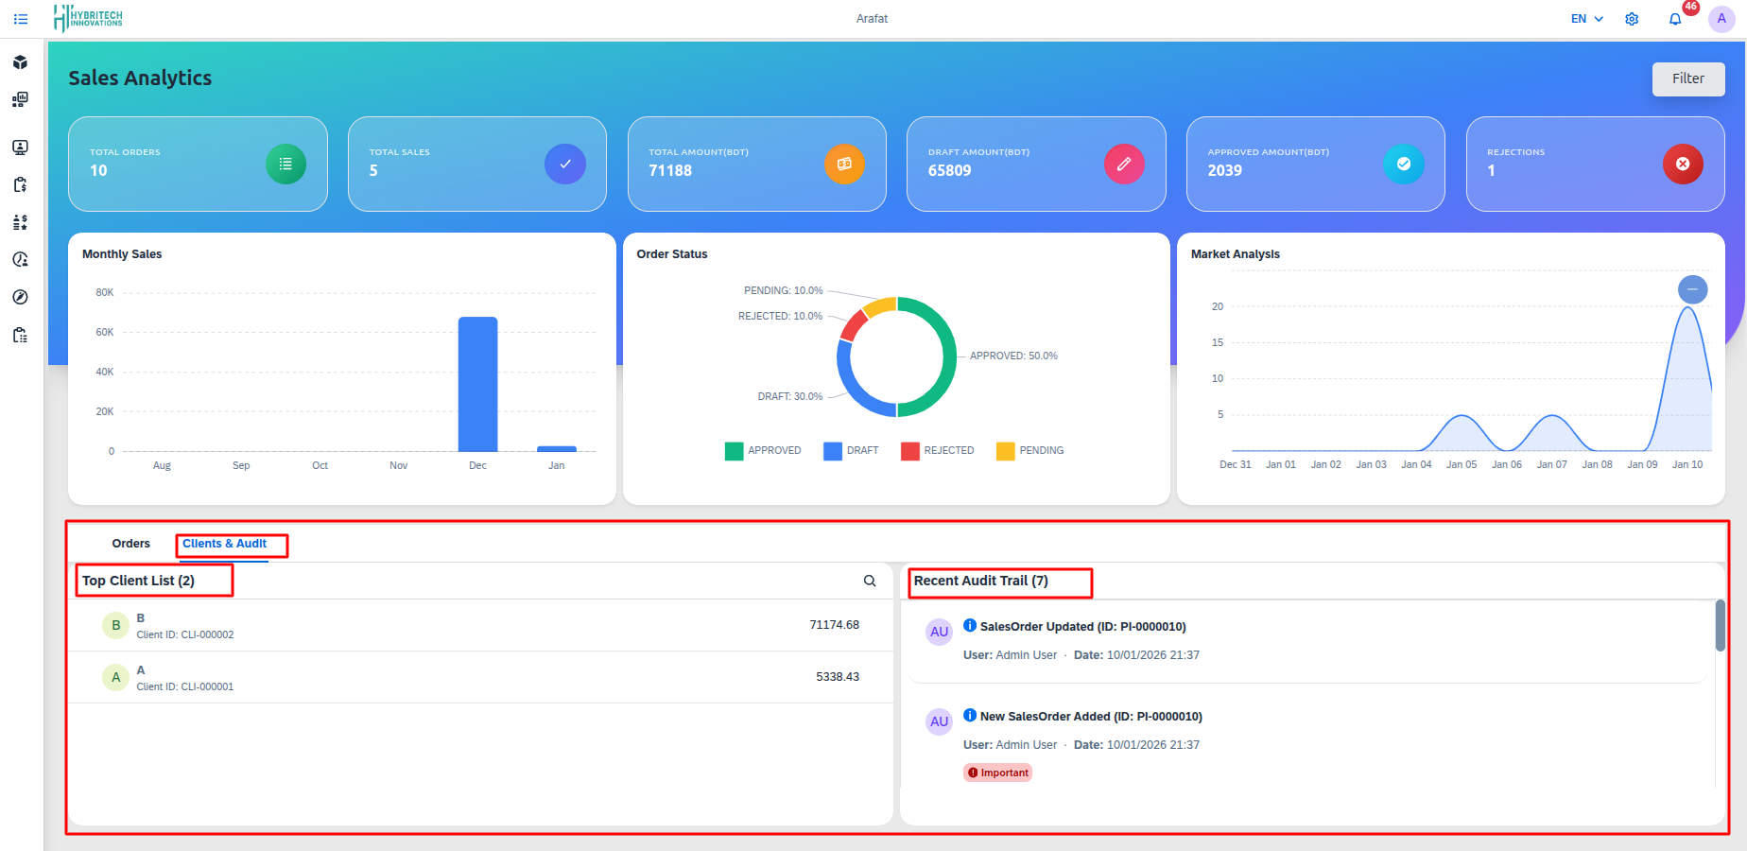
Task: Toggle the APPROVED legend in Order Status
Action: click(x=763, y=451)
